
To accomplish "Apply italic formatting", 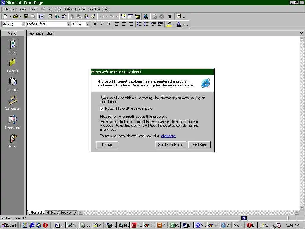I will click(x=102, y=24).
